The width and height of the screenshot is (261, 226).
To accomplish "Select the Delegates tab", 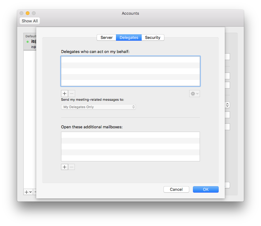I will pos(129,38).
